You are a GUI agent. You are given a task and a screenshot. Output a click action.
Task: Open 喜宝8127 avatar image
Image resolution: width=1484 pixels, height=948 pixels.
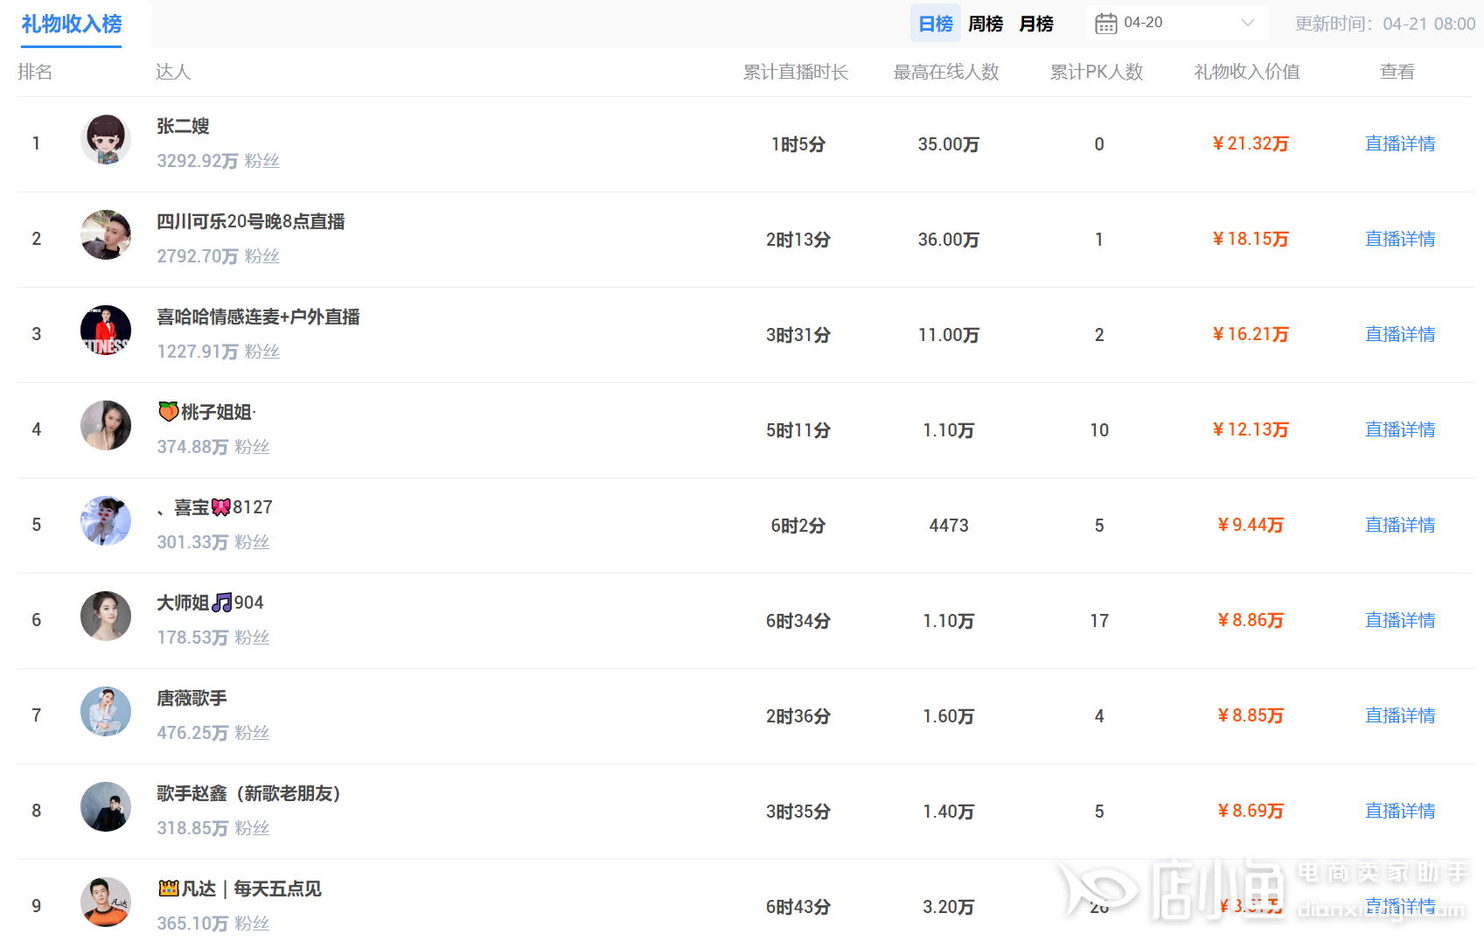tap(106, 520)
